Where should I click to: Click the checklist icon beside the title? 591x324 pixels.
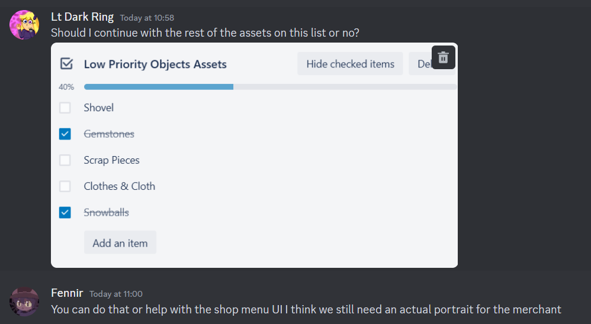click(x=66, y=64)
